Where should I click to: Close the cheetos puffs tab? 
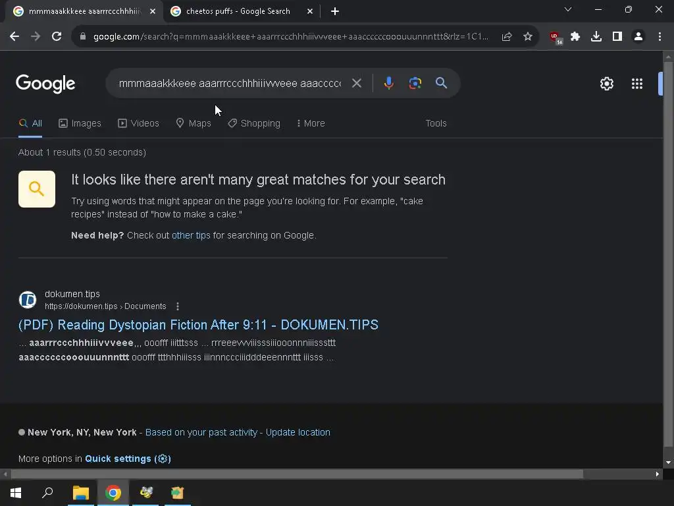(x=310, y=11)
